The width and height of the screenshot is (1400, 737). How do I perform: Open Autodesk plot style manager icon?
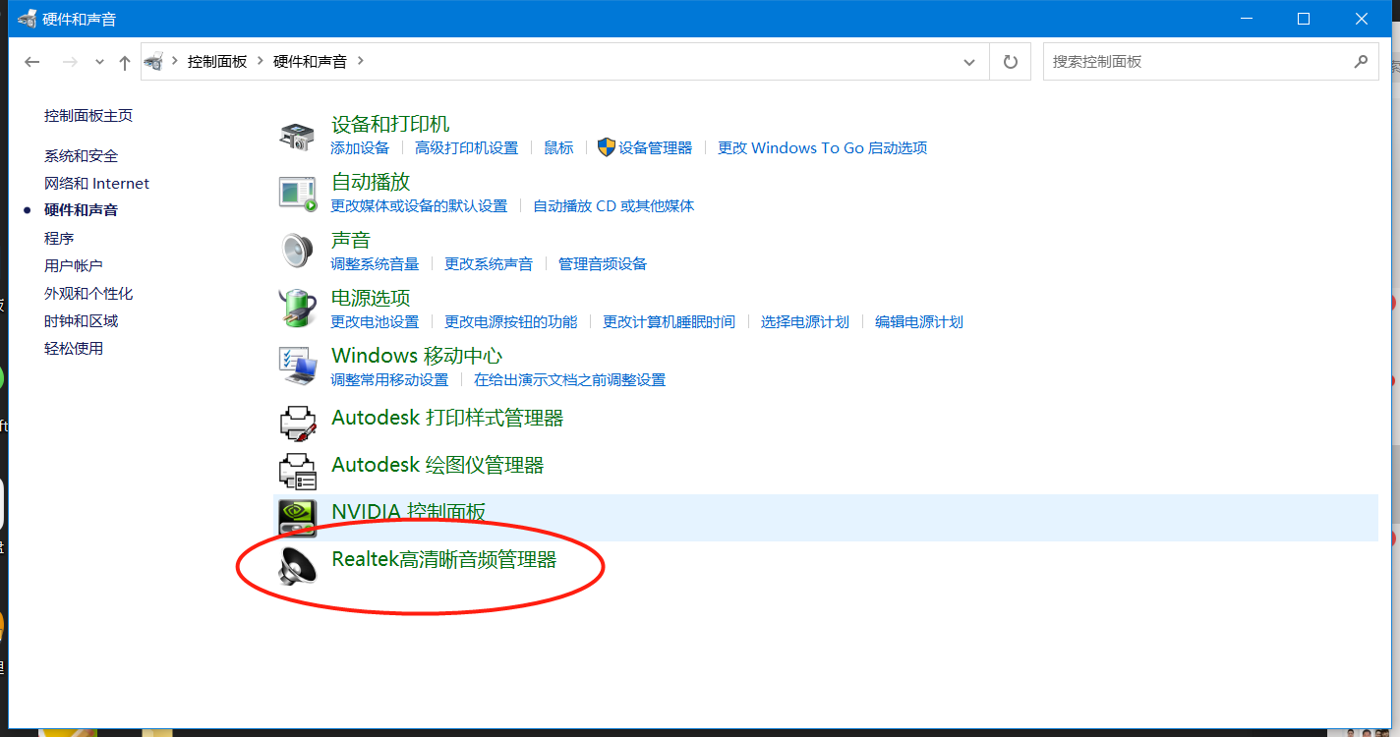click(x=297, y=423)
